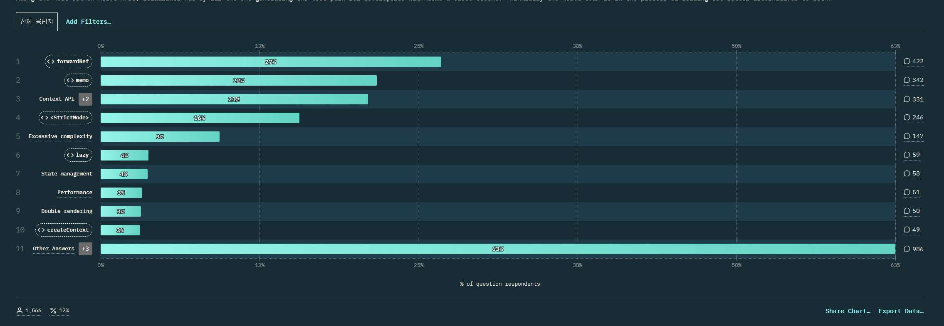Open comments for the Performance row (51)
Image resolution: width=944 pixels, height=326 pixels.
(912, 193)
